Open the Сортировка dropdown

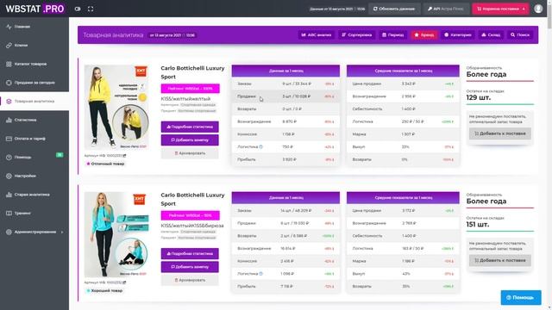pyautogui.click(x=356, y=34)
